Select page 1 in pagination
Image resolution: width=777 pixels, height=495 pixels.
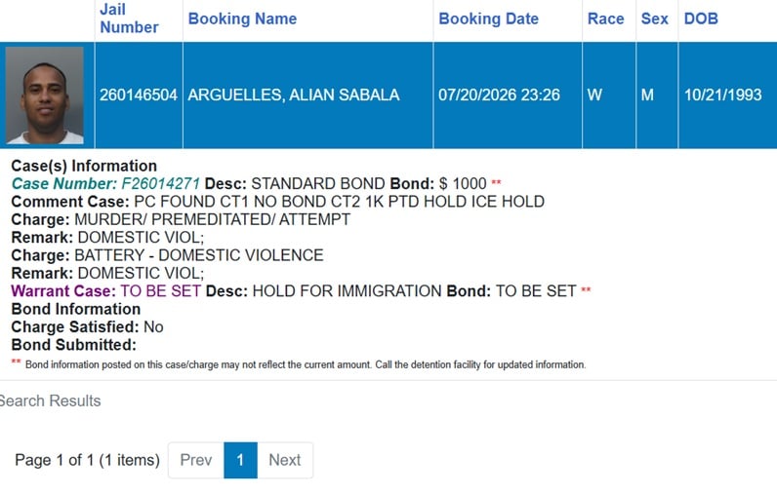[240, 460]
